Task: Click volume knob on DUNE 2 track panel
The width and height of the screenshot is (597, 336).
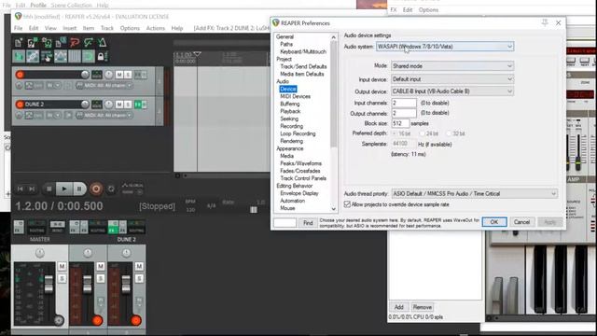Action: [85, 104]
